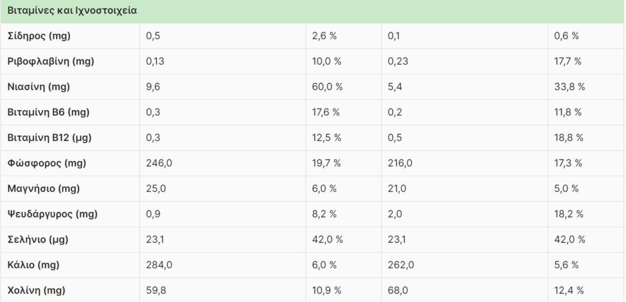Select the 17,7 % cell for Ριβοφλαβίνη
626x302 pixels.
567,61
